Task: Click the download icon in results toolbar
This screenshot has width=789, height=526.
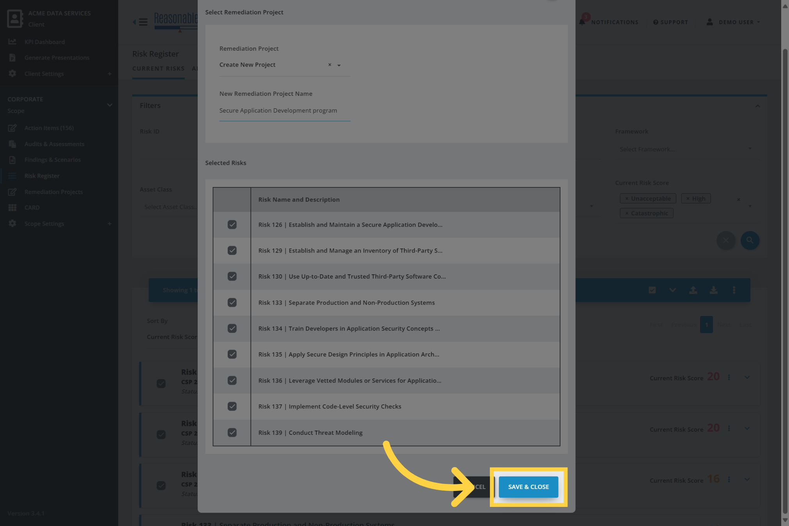Action: click(713, 290)
